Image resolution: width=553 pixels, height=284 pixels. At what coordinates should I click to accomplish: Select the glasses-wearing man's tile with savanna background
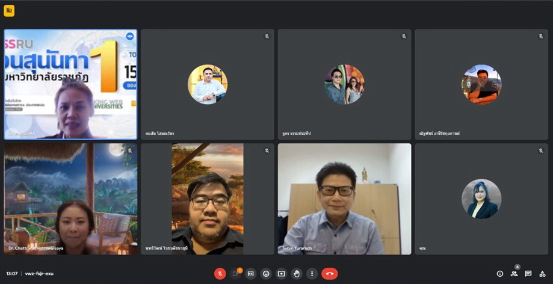click(208, 199)
